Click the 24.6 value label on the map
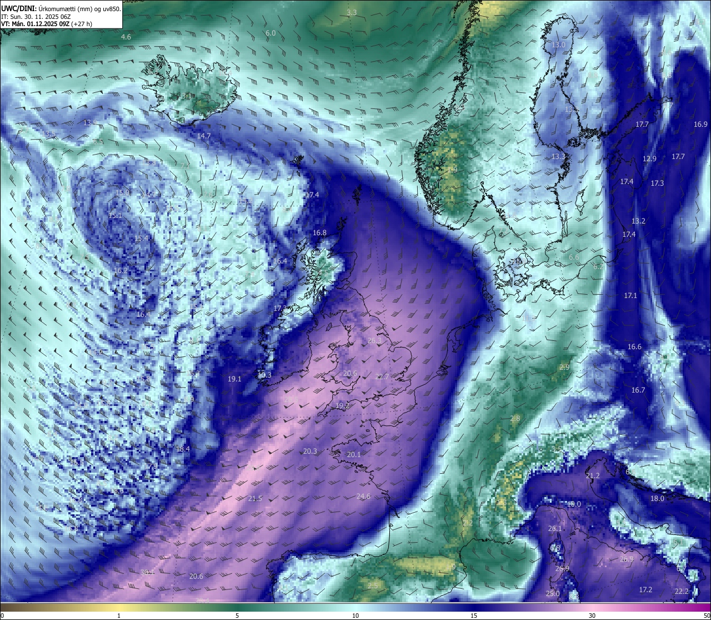The width and height of the screenshot is (711, 620). pos(363,497)
